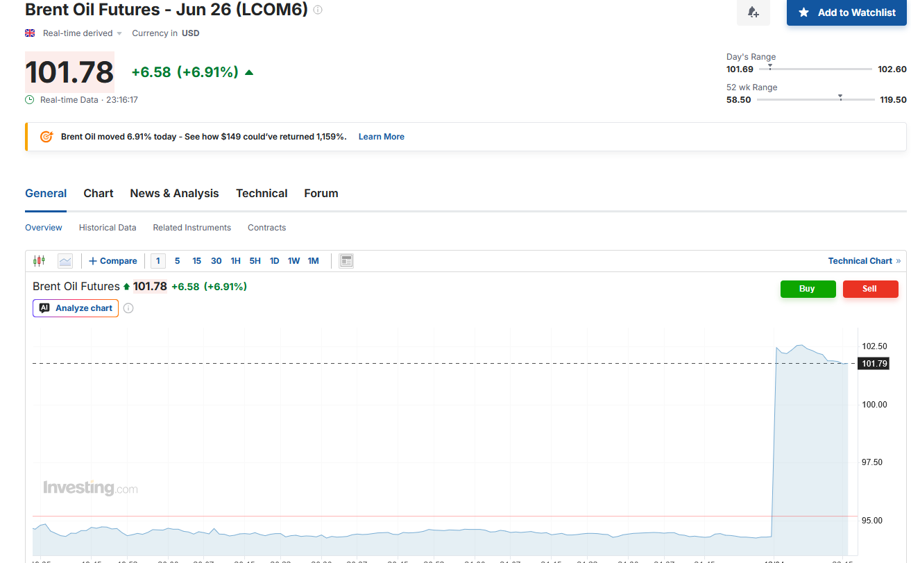Click the Day's Range slider marker
Screen dimensions: 911x563
pyautogui.click(x=770, y=67)
